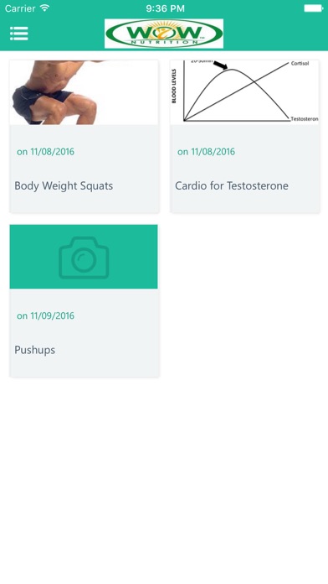
Task: Select the Body Weight Squats date label
Action: (x=45, y=152)
